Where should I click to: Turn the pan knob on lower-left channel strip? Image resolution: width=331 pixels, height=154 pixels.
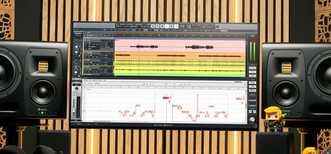[x=77, y=88]
